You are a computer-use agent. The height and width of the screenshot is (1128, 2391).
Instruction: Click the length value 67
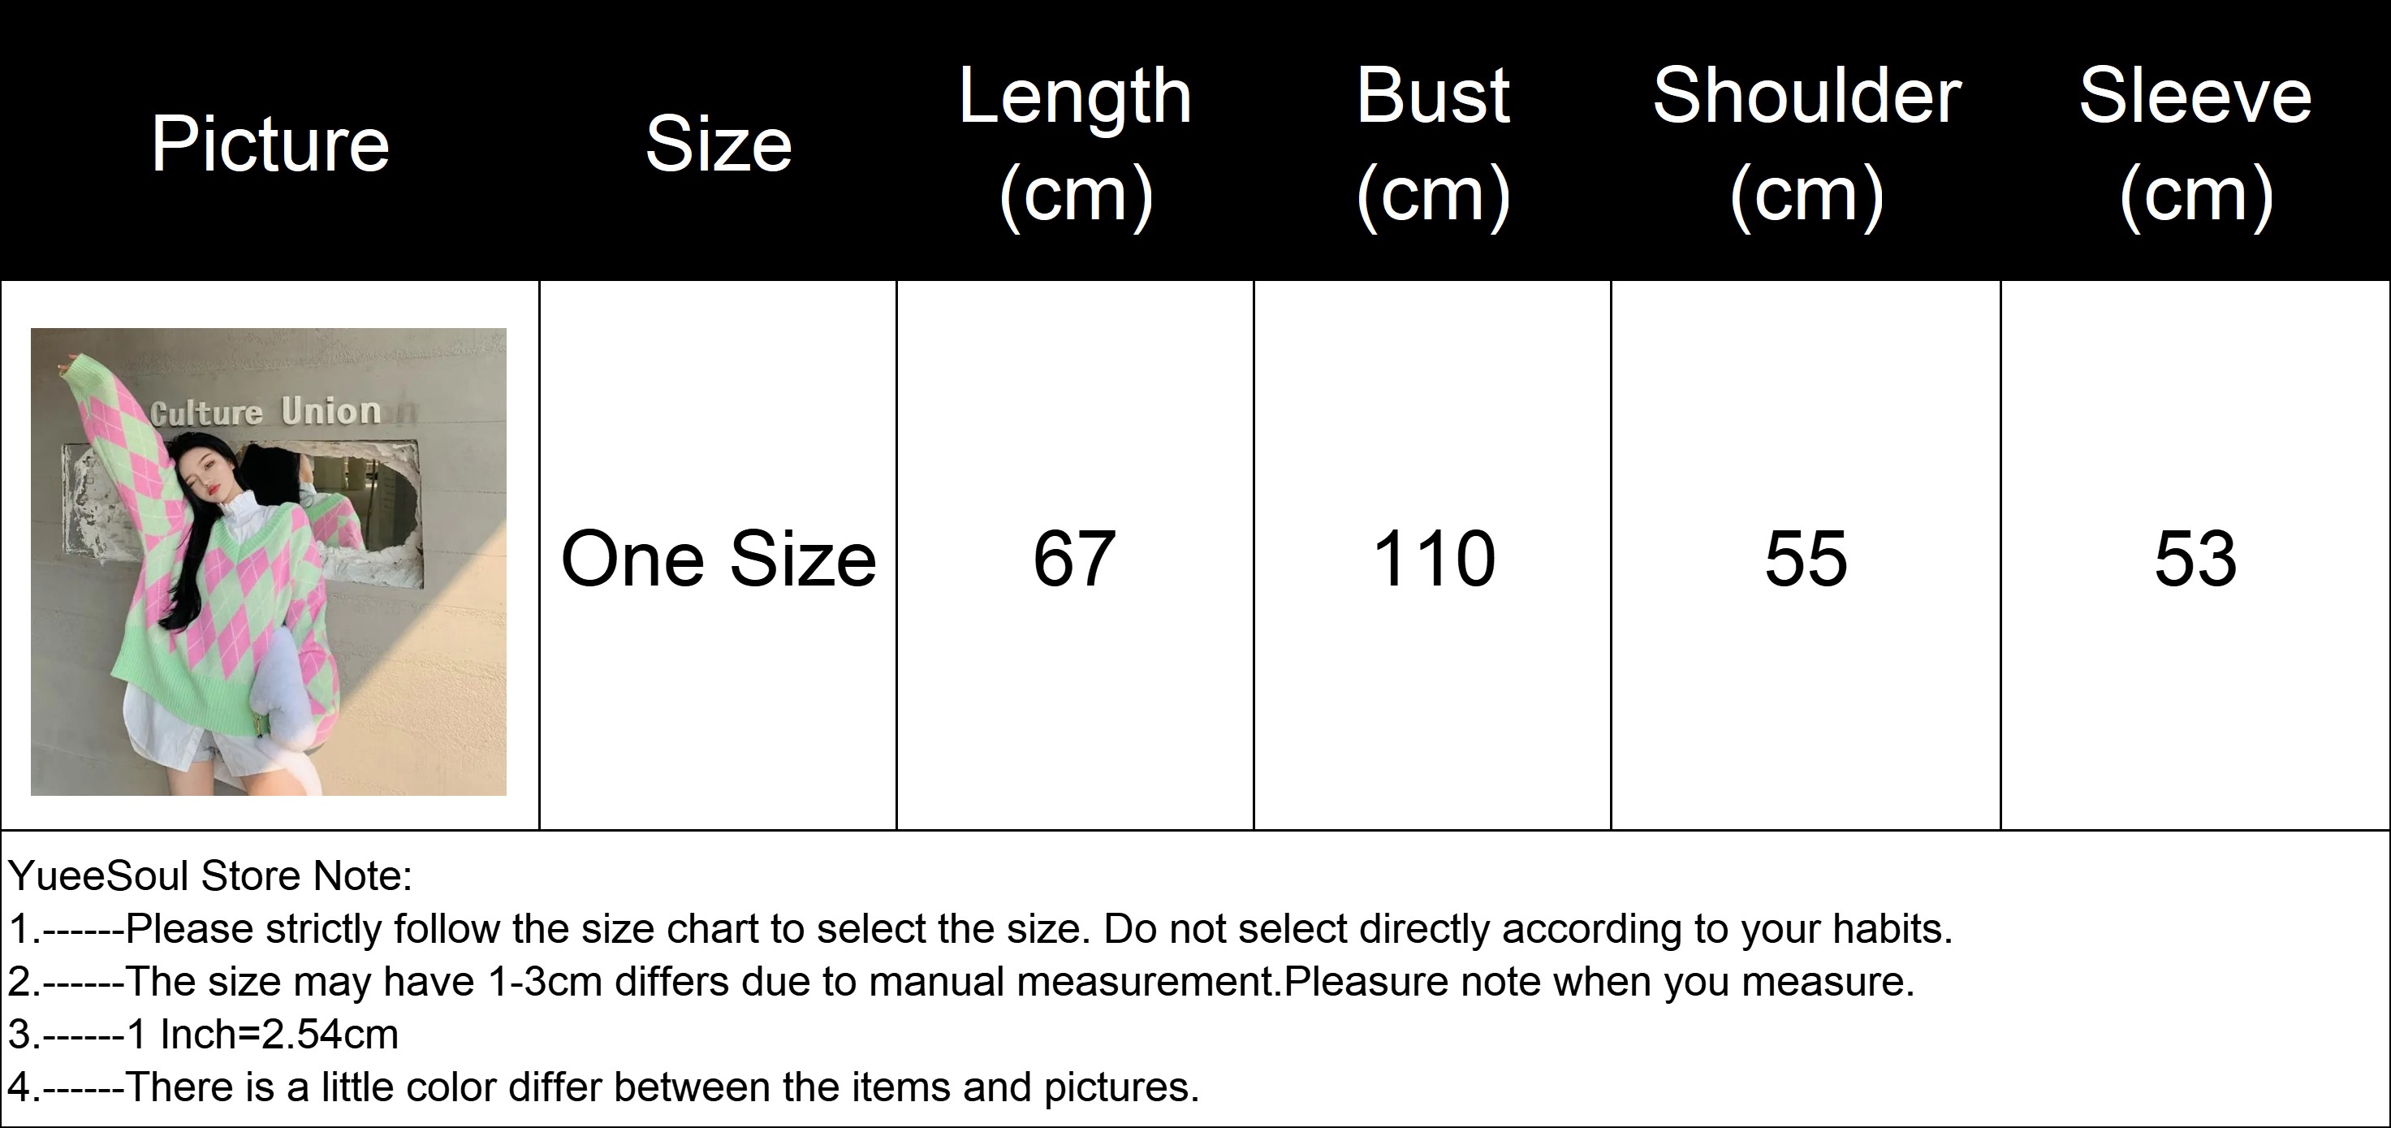coord(1074,559)
